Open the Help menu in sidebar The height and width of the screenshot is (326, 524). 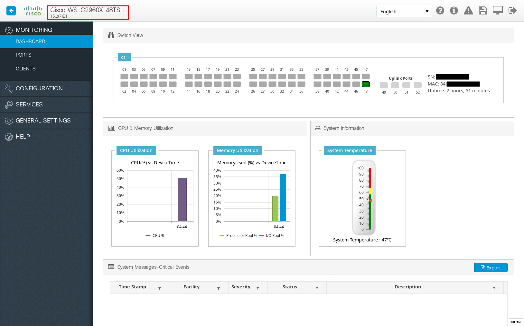47,137
